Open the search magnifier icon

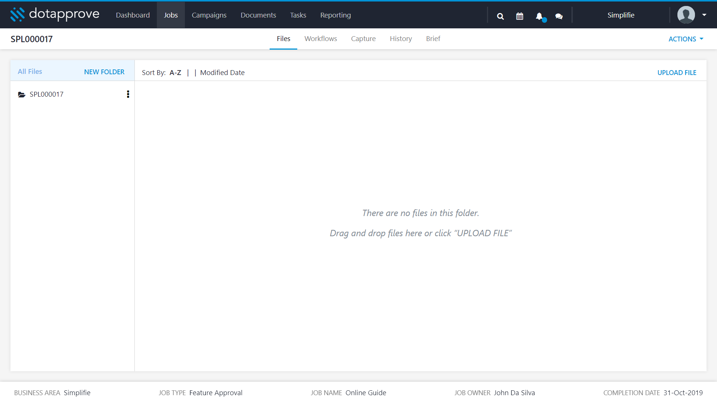tap(500, 16)
